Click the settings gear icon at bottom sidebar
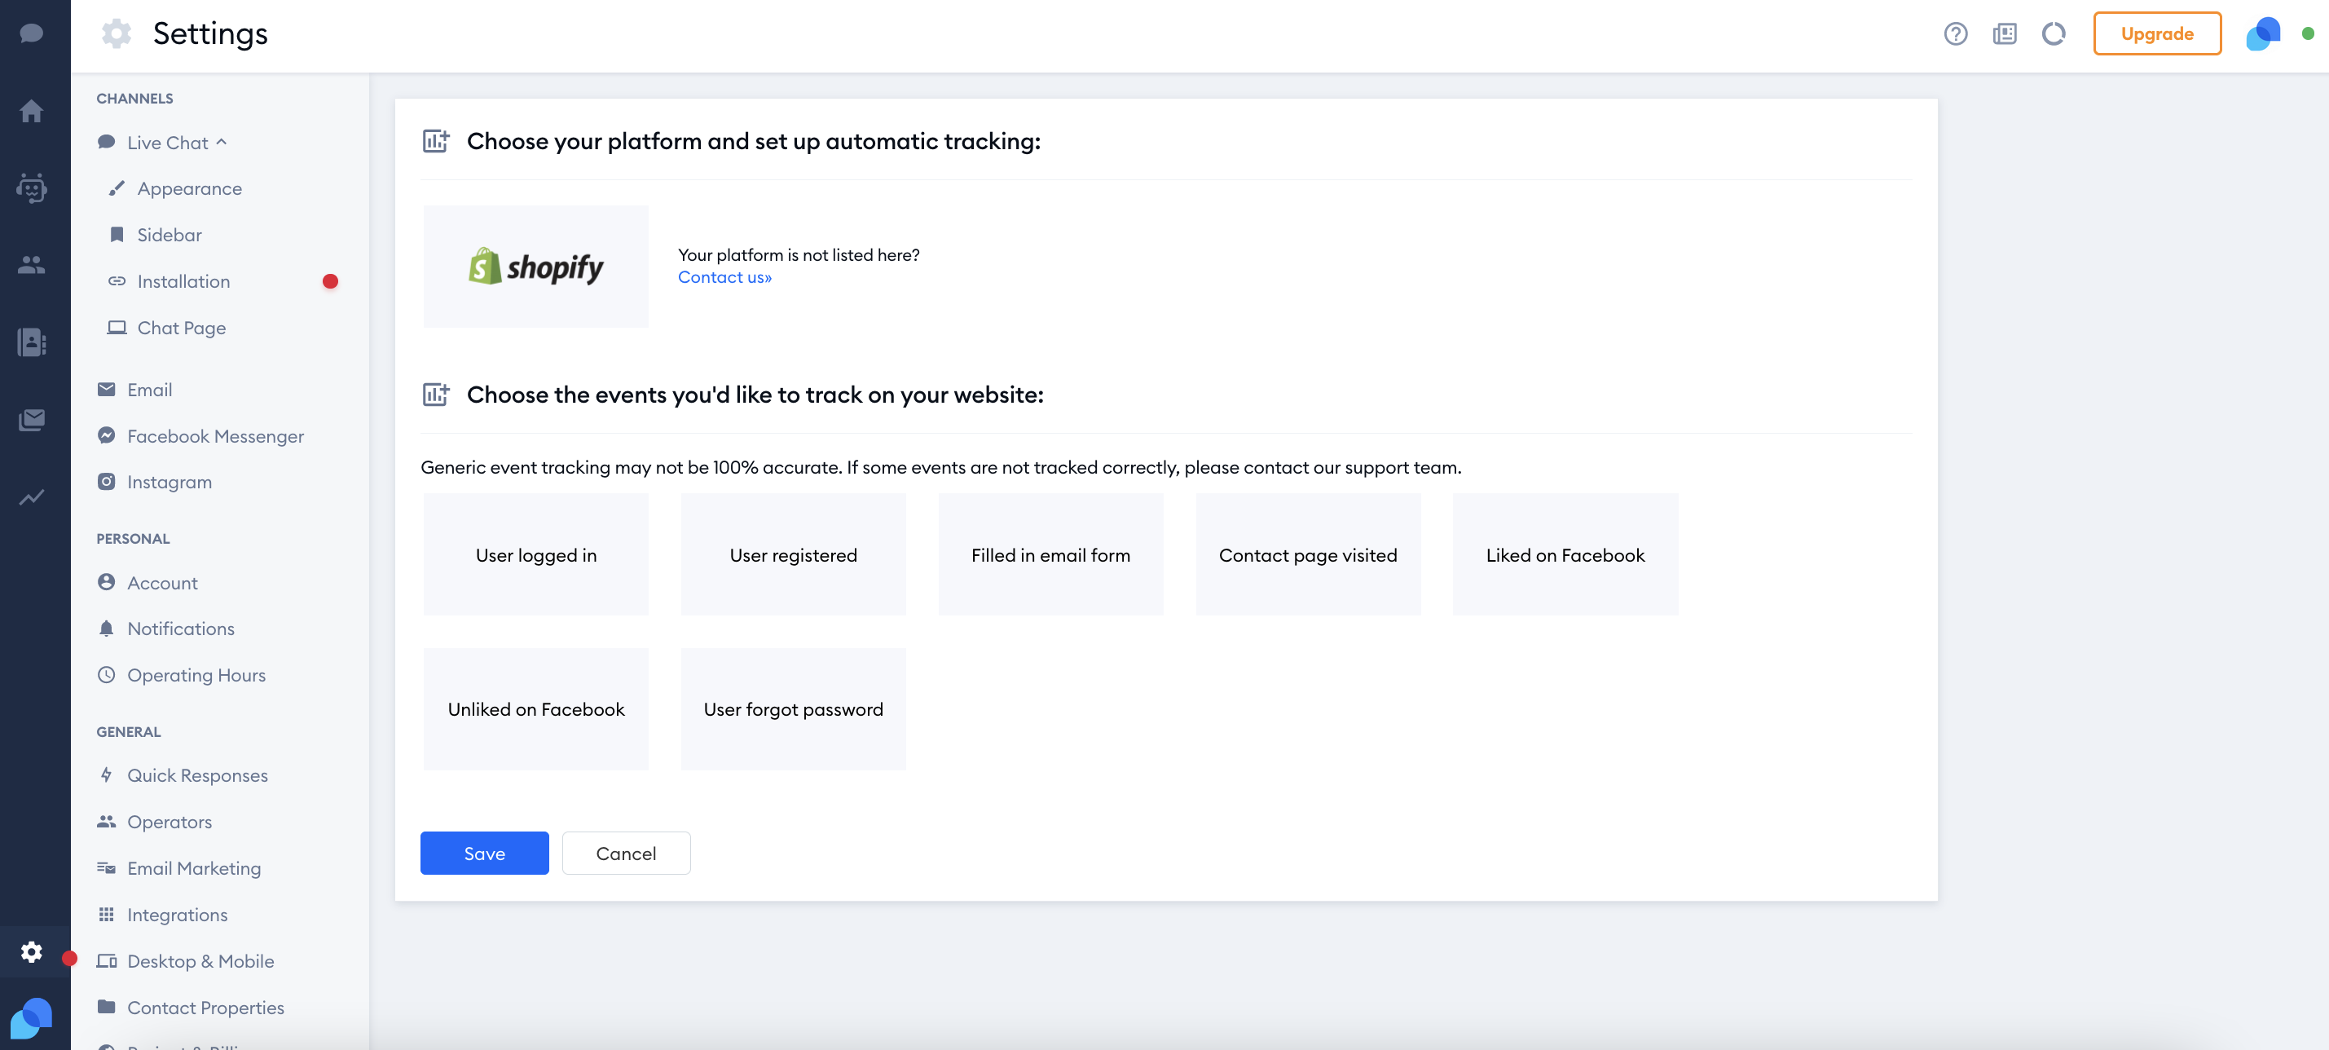 click(x=32, y=951)
